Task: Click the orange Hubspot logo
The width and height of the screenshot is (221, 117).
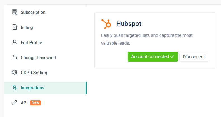Action: (106, 24)
